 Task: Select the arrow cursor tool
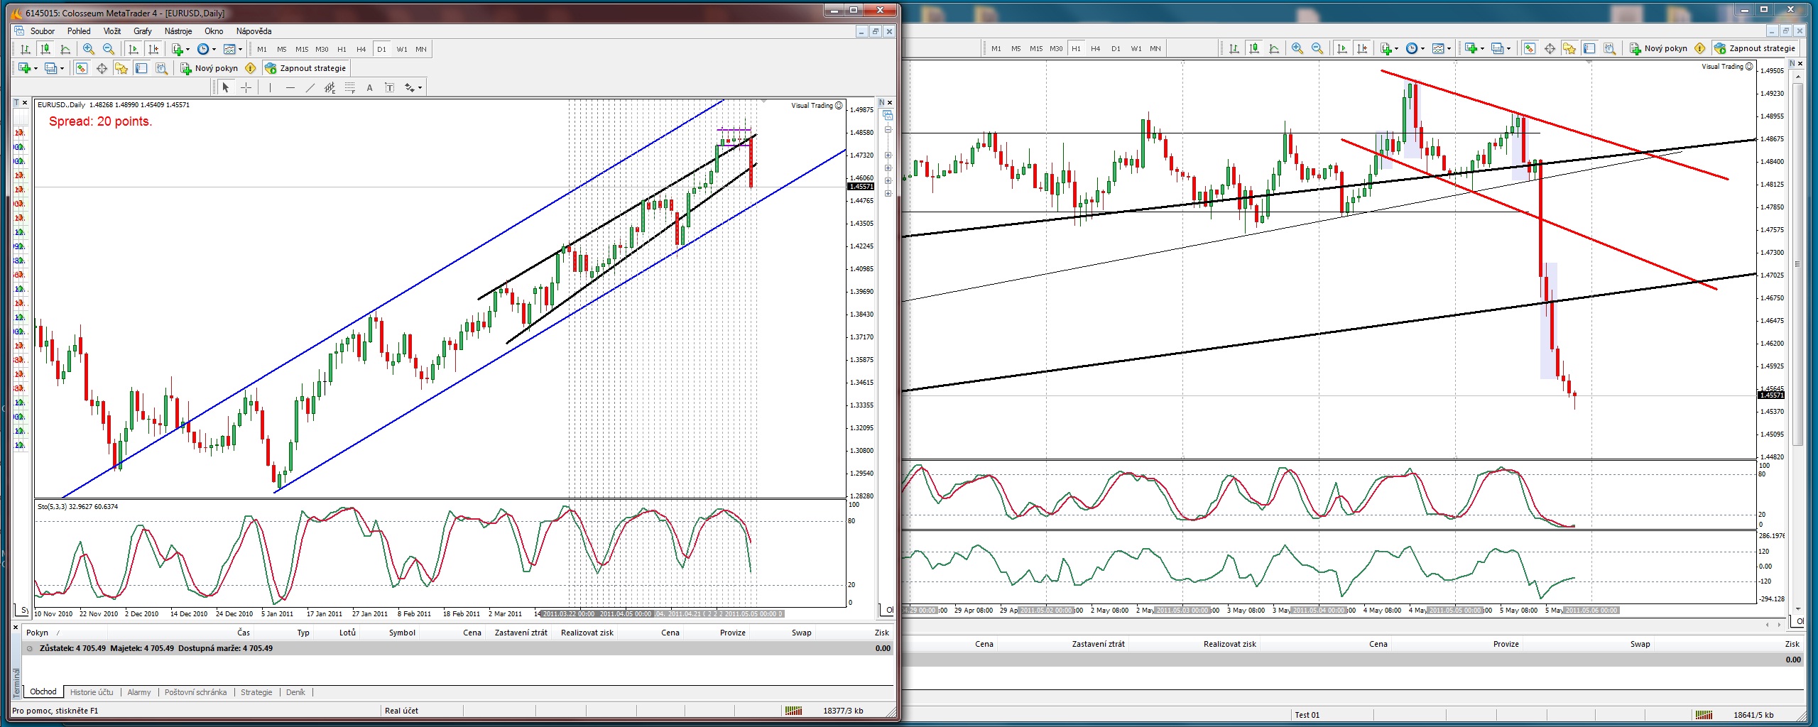click(x=226, y=87)
